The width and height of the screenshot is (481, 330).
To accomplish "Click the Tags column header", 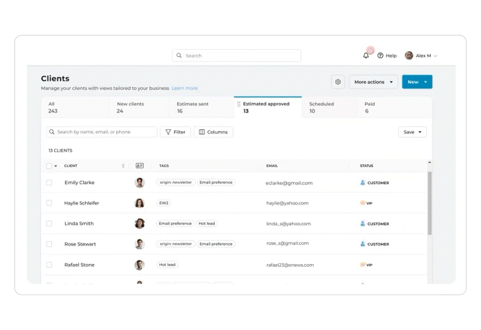I will coord(164,166).
